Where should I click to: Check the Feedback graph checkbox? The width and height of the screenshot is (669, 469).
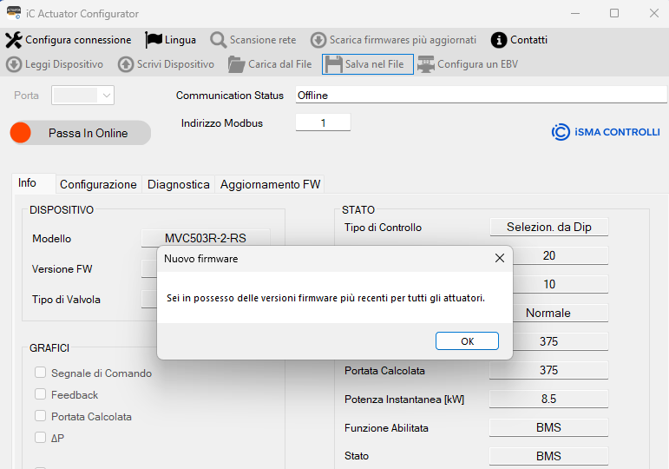click(x=40, y=394)
